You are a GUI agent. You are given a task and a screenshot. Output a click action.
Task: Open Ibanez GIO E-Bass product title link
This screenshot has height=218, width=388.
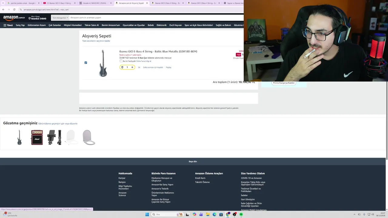tap(158, 51)
